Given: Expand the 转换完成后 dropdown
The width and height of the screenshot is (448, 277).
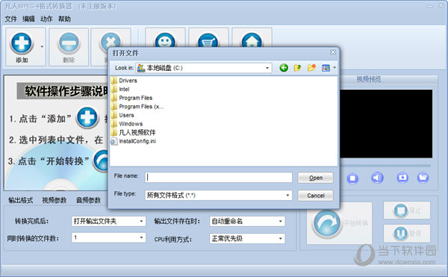Looking at the screenshot, I should click(141, 221).
